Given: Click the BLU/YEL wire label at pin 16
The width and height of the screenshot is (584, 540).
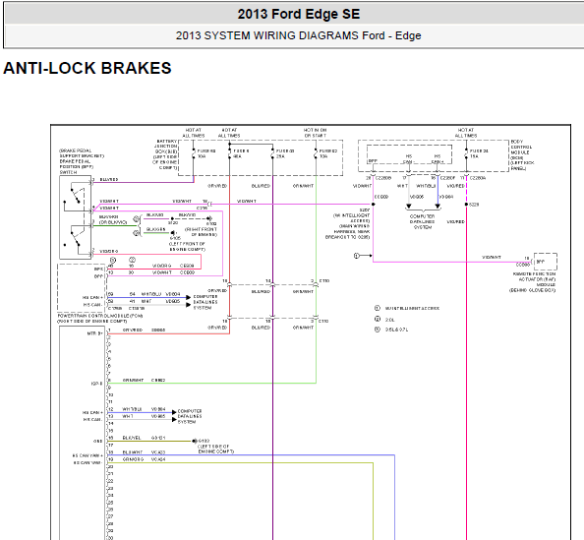Looking at the screenshot, I should tap(132, 438).
